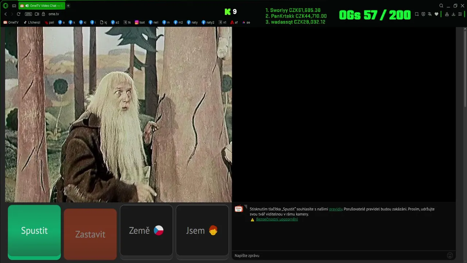
Task: Open the Opera menu logo
Action: [x=5, y=6]
